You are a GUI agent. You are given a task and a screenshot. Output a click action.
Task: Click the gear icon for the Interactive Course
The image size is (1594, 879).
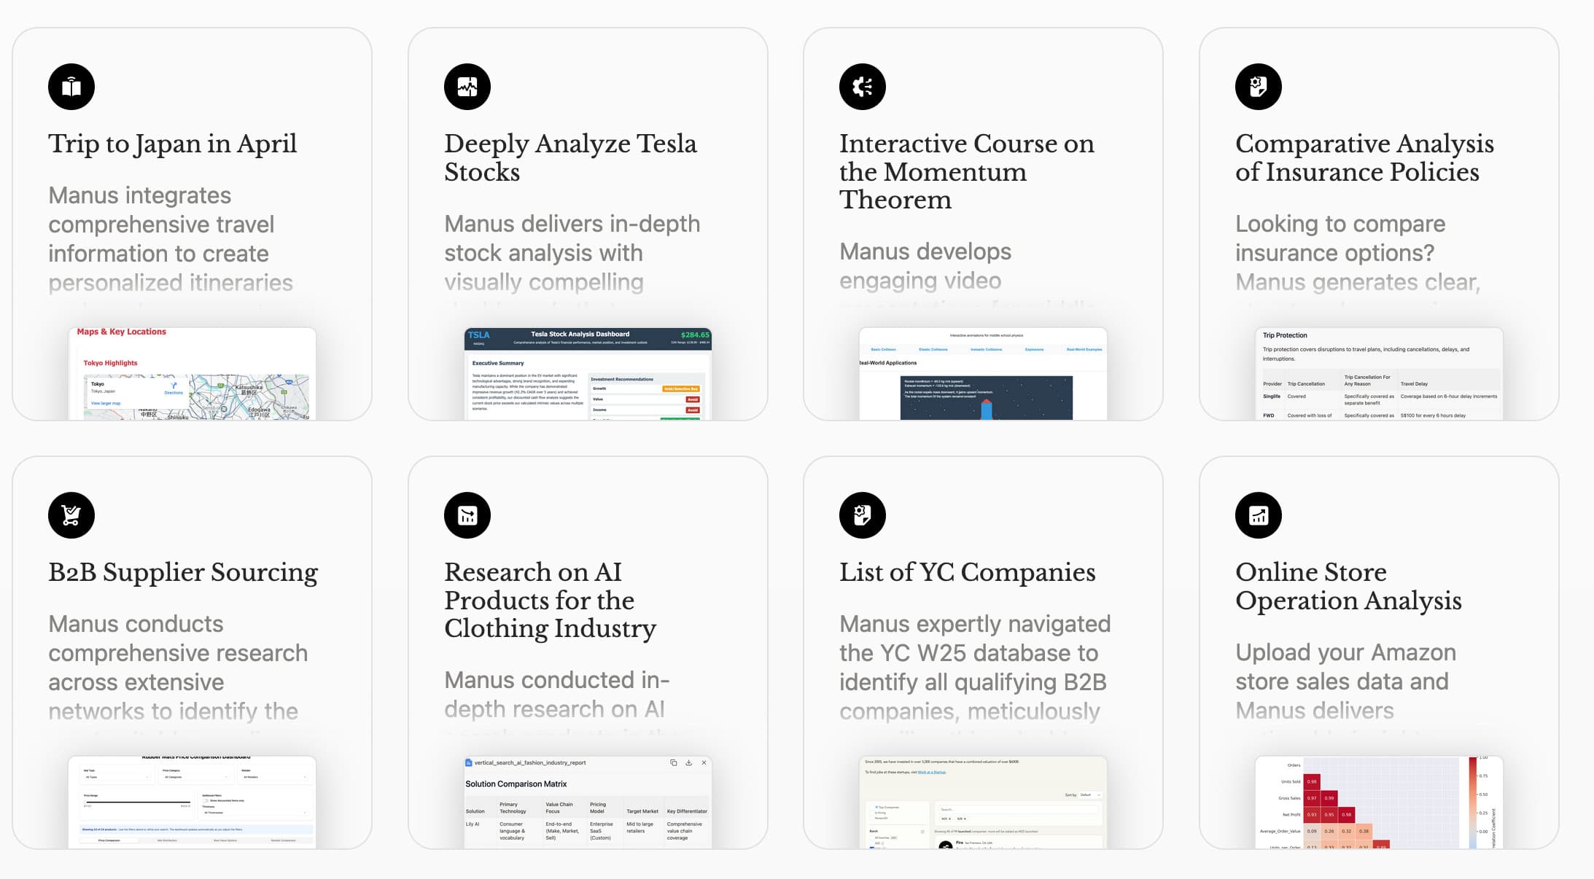point(863,87)
